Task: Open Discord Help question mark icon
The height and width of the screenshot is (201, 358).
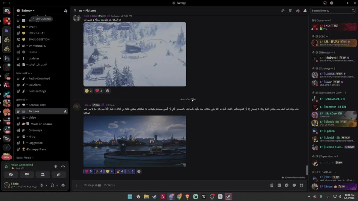Action: pos(332,3)
